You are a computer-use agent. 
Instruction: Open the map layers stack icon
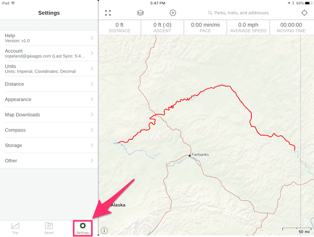click(140, 13)
